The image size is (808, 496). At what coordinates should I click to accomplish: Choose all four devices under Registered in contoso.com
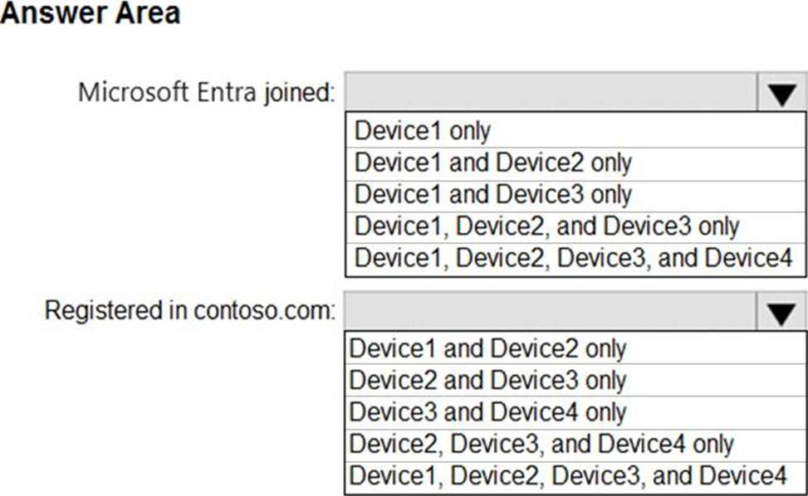click(x=568, y=476)
